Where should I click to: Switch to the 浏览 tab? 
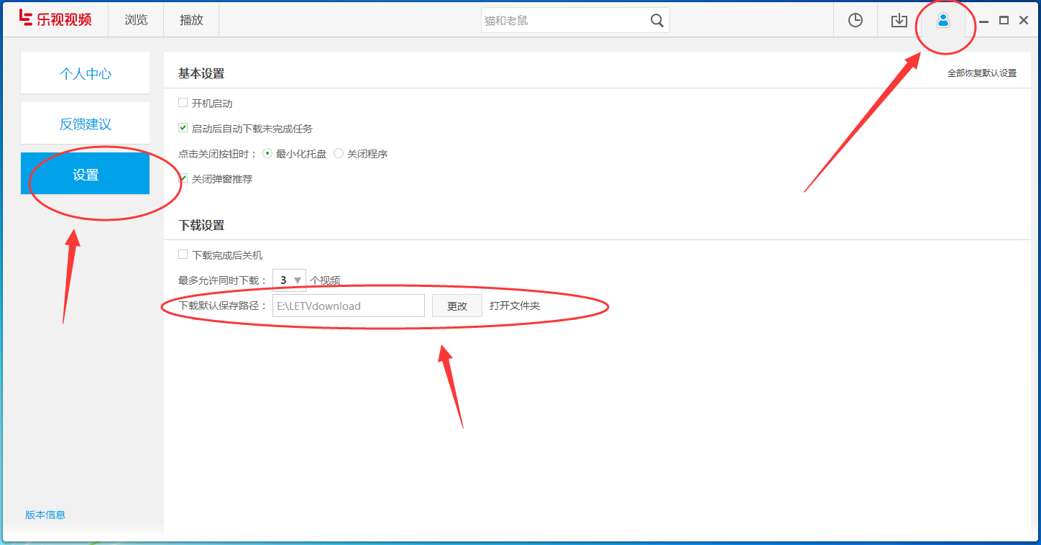pyautogui.click(x=135, y=19)
